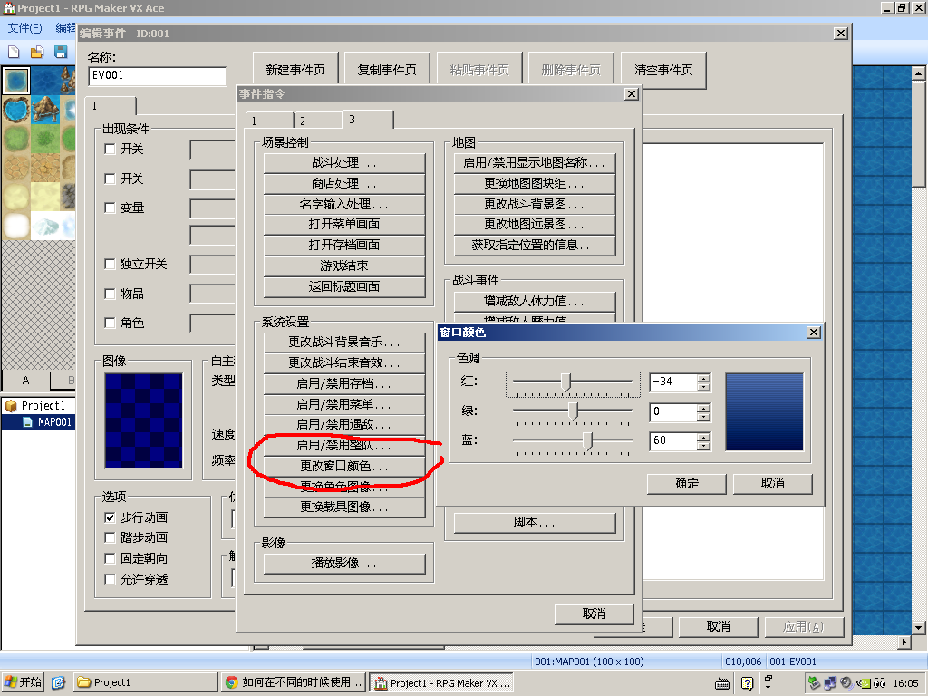Enable the 允许穿透 option
This screenshot has height=696, width=928.
pyautogui.click(x=110, y=579)
